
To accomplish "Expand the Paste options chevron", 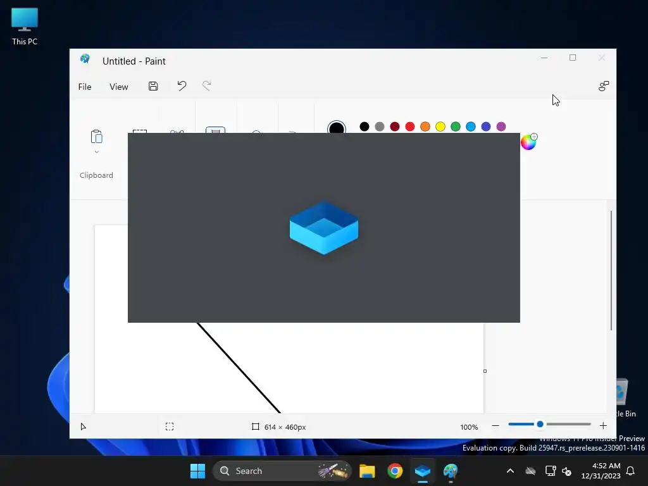I will [97, 152].
